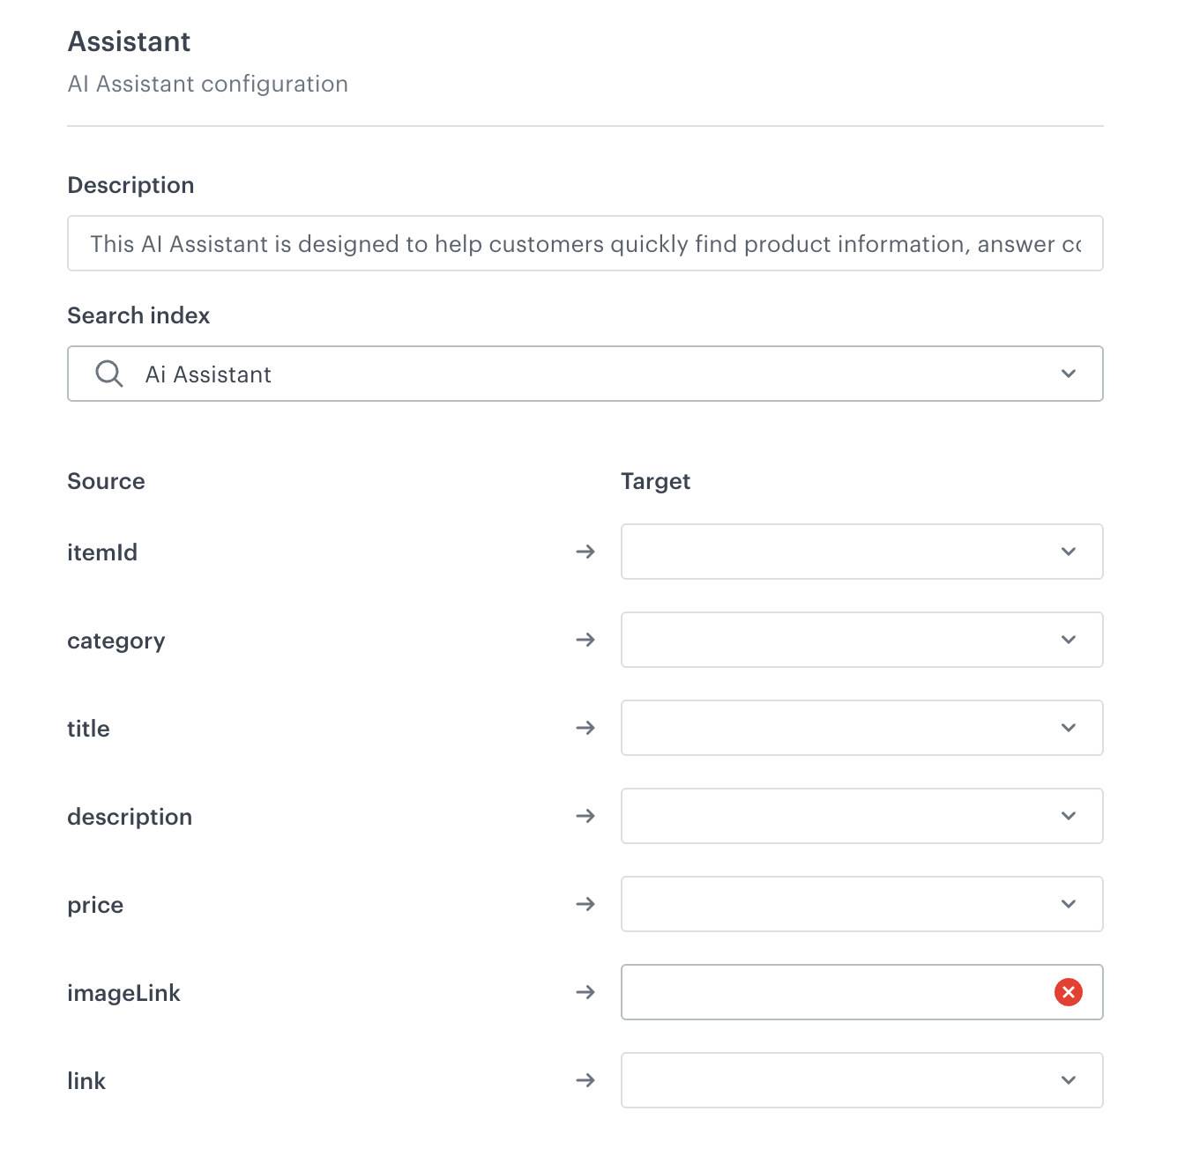Click the Assistant heading
This screenshot has height=1156, width=1185.
(x=129, y=41)
